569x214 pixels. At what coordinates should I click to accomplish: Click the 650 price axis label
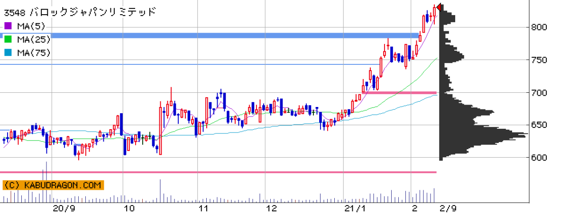pyautogui.click(x=539, y=125)
